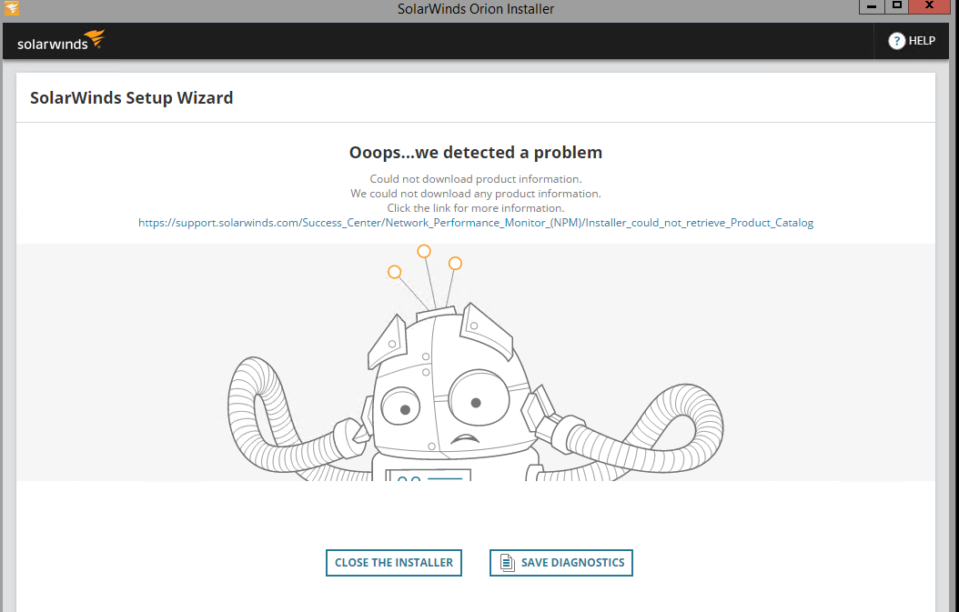Click the 'SolarWinds Setup Wizard' title text
959x612 pixels.
[132, 98]
